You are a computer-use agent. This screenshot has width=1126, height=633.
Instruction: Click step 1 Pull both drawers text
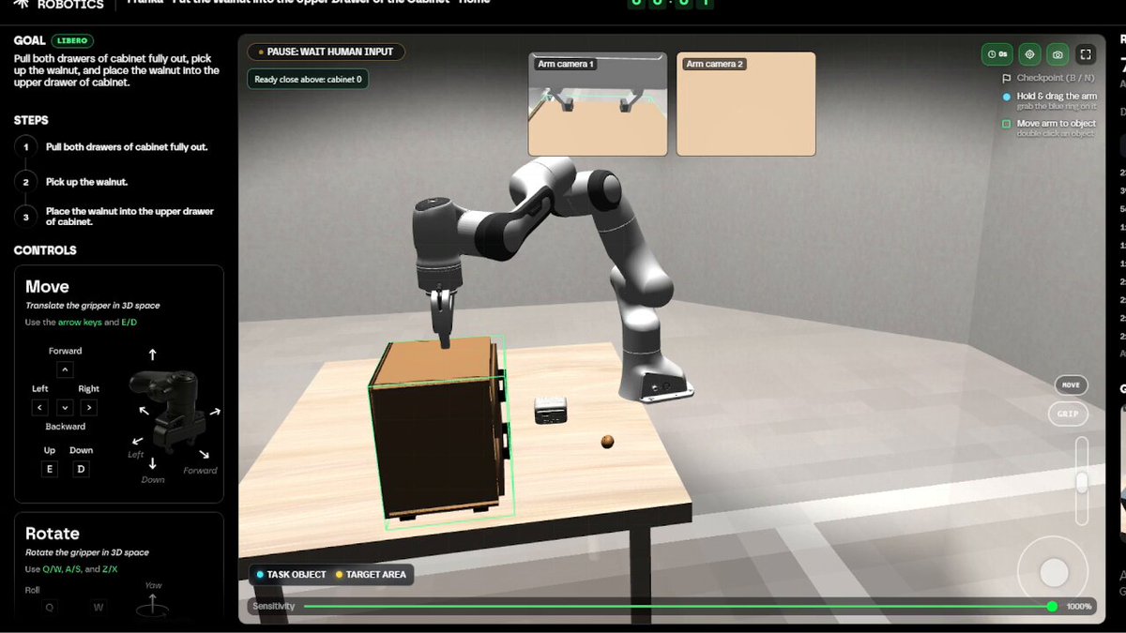(x=127, y=147)
